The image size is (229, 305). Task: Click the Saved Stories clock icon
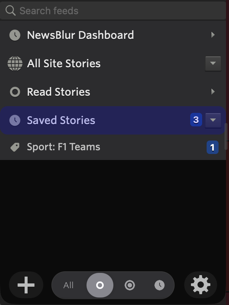pos(15,120)
